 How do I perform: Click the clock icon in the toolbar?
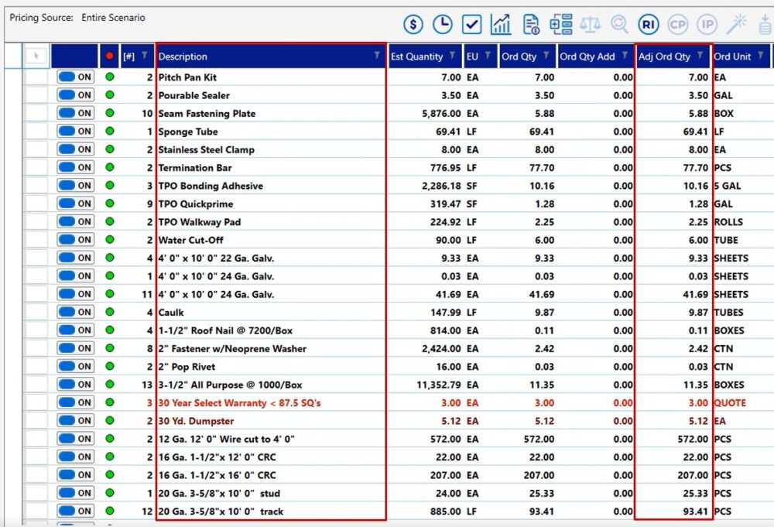point(442,25)
